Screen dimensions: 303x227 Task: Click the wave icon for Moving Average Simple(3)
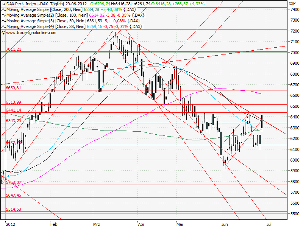coord(3,21)
